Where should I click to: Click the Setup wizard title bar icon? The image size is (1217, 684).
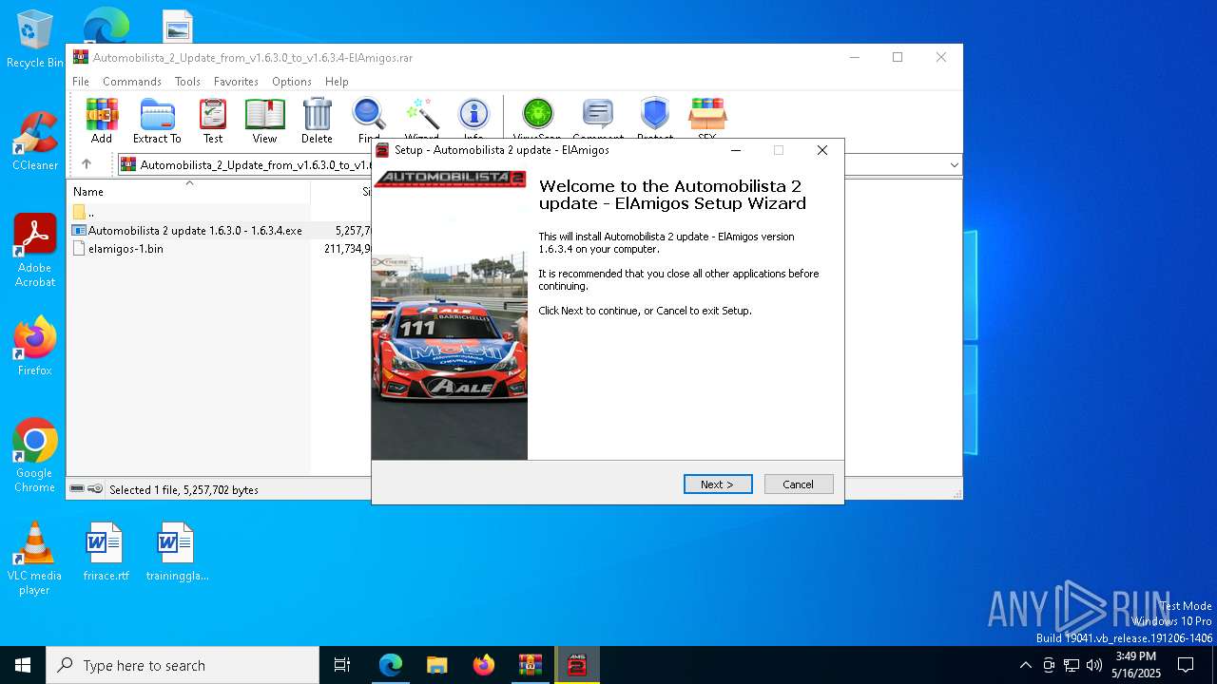[x=383, y=150]
